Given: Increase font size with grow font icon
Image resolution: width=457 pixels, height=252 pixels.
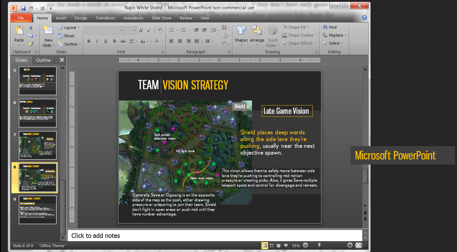Looking at the screenshot, I should coord(141,30).
